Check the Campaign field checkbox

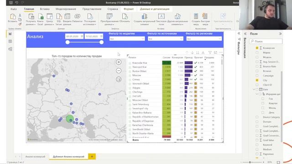(x=257, y=76)
